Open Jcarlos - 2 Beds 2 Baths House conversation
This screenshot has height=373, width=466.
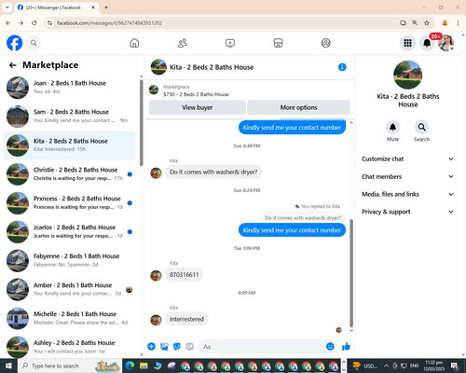[x=70, y=232]
